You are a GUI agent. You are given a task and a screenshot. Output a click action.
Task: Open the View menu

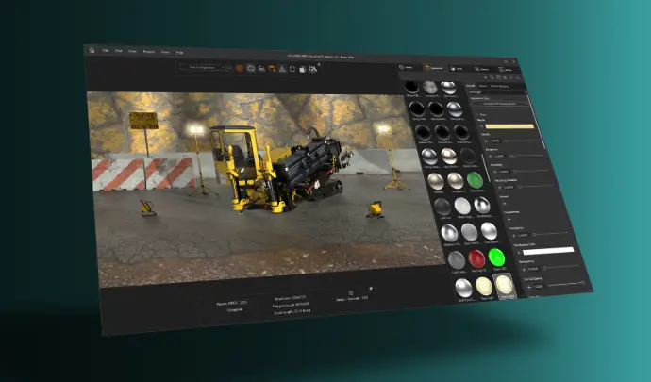point(132,51)
